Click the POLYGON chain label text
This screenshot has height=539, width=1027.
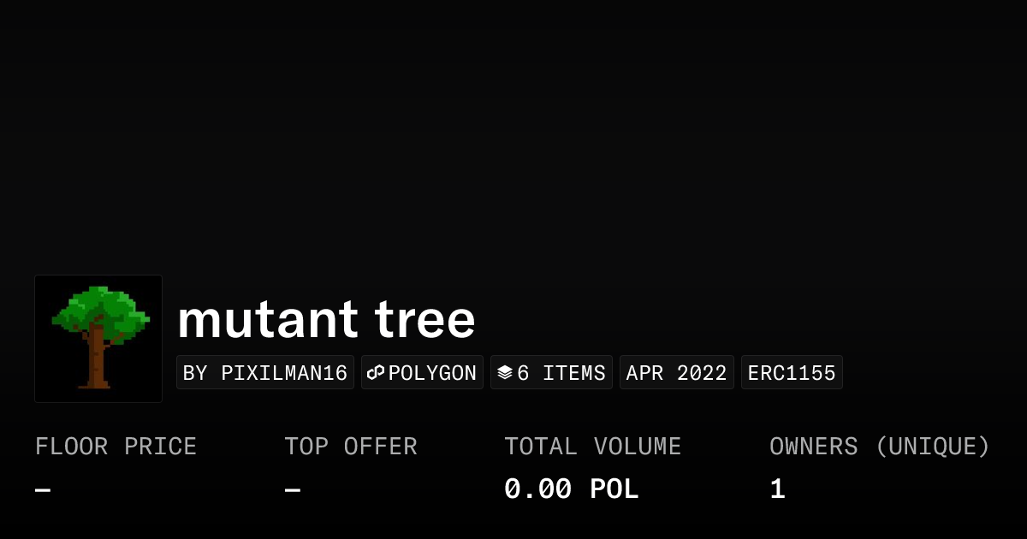point(432,373)
